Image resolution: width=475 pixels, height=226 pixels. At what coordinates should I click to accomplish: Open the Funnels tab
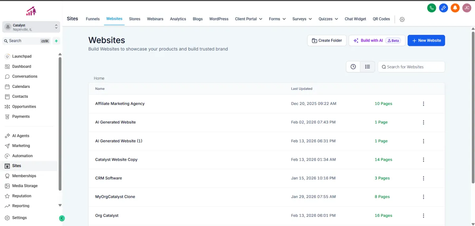tap(93, 19)
